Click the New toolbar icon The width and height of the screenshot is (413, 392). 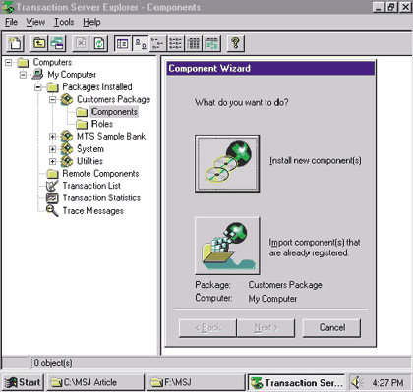(16, 43)
